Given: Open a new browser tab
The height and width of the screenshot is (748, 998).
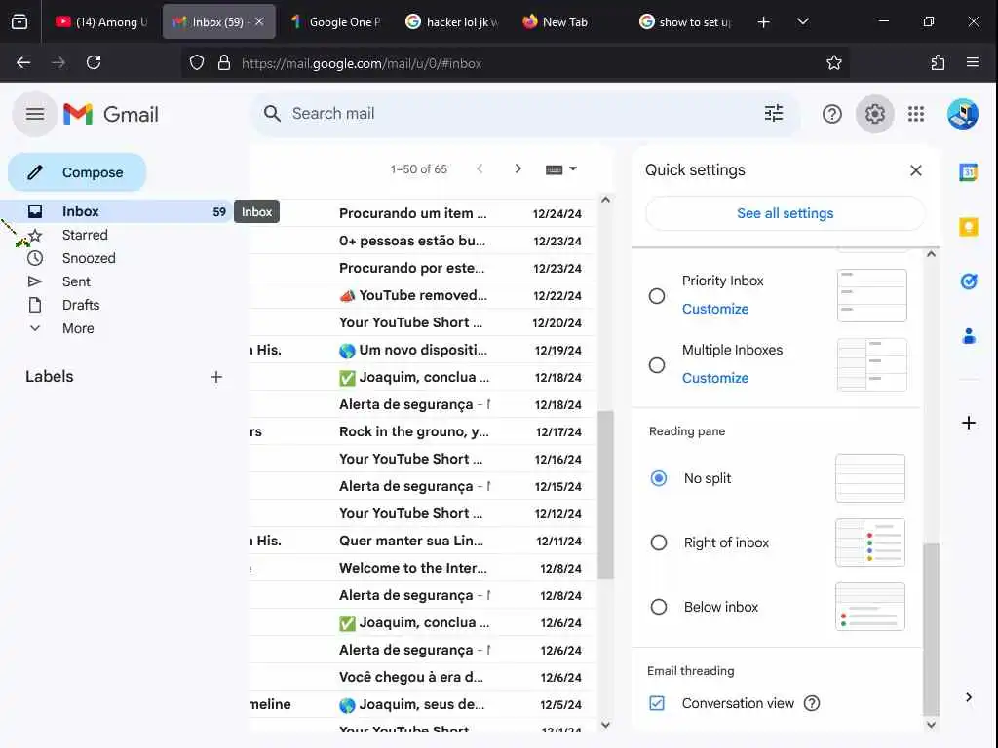Looking at the screenshot, I should pyautogui.click(x=764, y=22).
